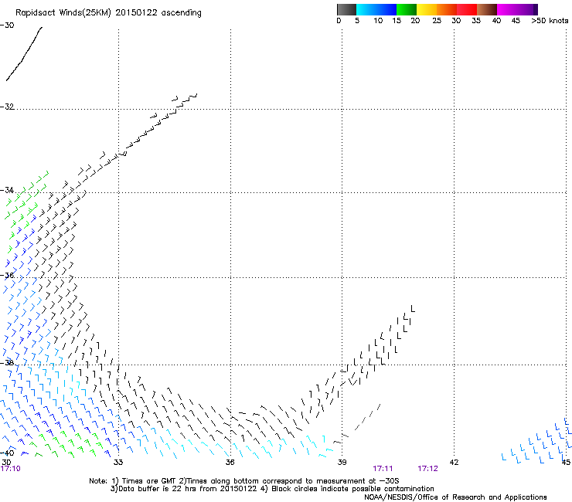Click the 'Data buffer is 22 hrs' footnote line
The image size is (572, 502).
[272, 489]
